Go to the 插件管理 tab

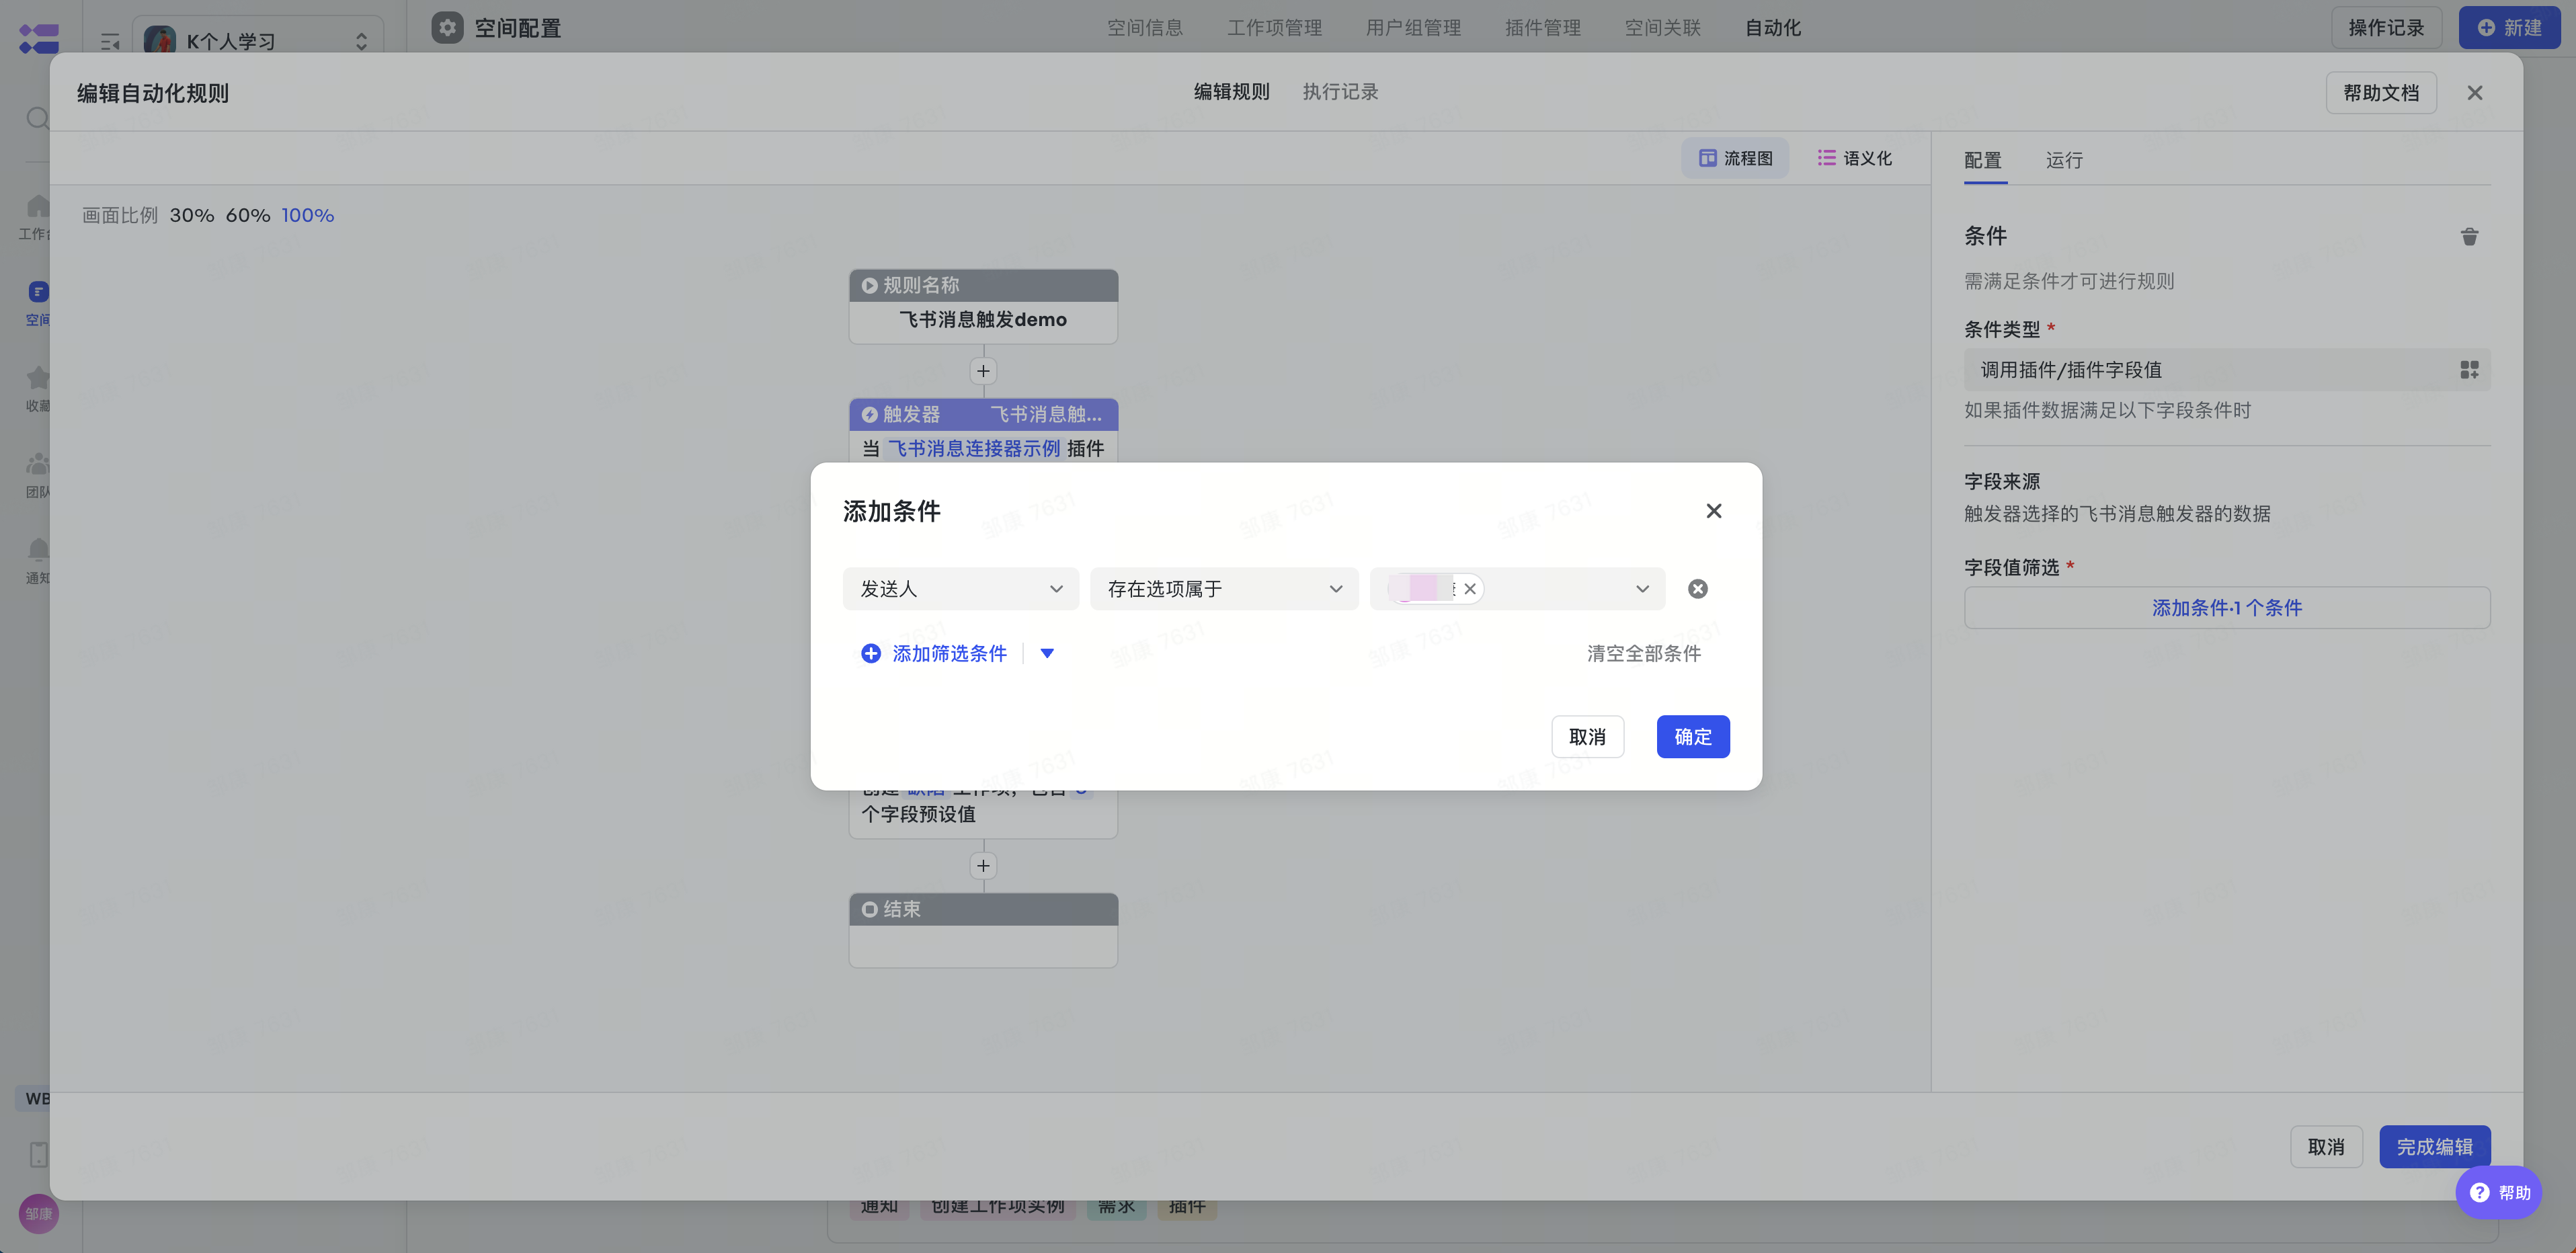pos(1542,28)
